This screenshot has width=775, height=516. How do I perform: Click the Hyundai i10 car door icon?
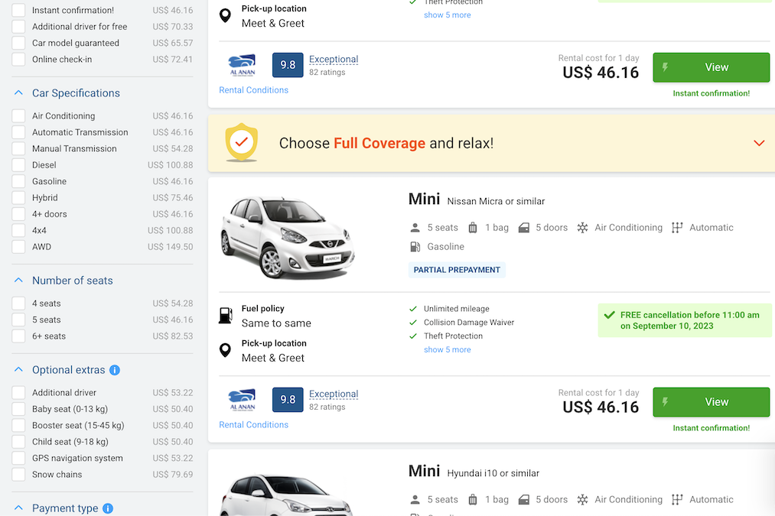tap(524, 500)
